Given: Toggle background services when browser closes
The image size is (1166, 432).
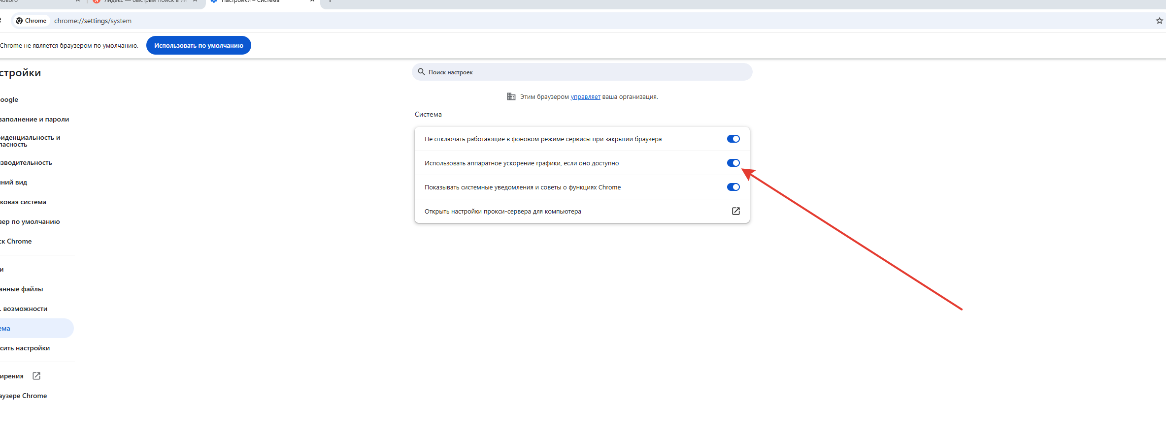Looking at the screenshot, I should (733, 139).
